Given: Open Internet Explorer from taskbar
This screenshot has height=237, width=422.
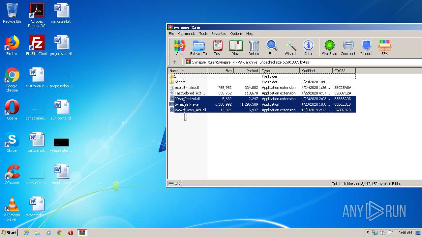Looking at the screenshot, I should point(26,233).
